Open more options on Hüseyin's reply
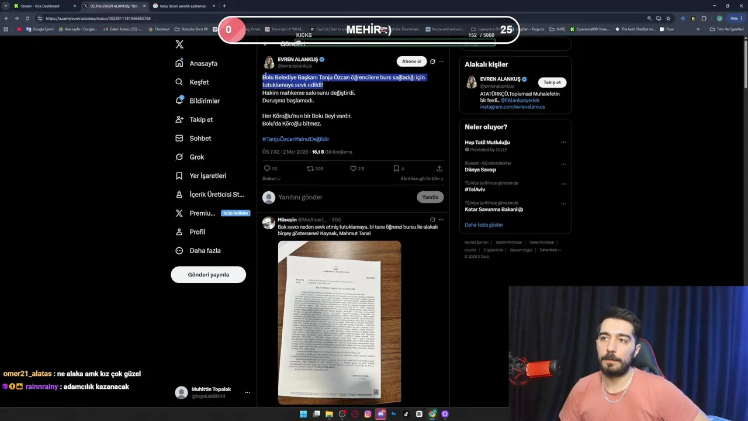 point(441,220)
